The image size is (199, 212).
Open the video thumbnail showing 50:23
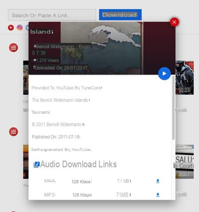click(x=184, y=77)
